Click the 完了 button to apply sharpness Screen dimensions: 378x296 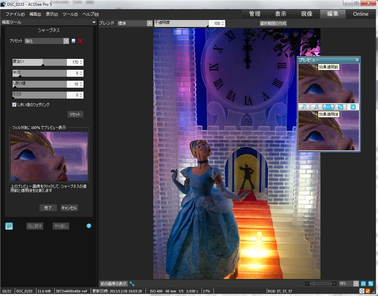tap(48, 208)
